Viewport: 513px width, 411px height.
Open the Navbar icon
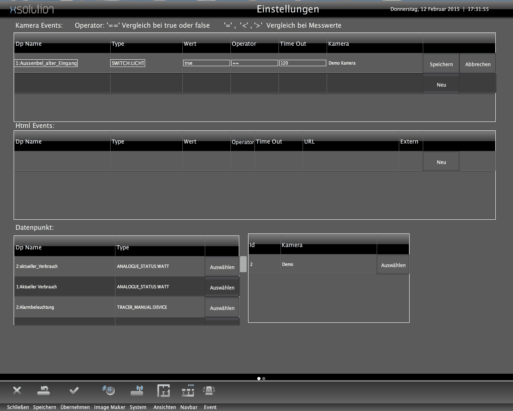[188, 391]
